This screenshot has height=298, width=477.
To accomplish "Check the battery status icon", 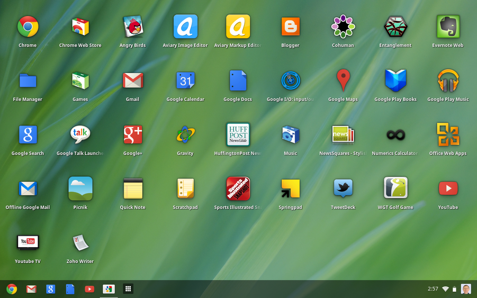I will 454,289.
